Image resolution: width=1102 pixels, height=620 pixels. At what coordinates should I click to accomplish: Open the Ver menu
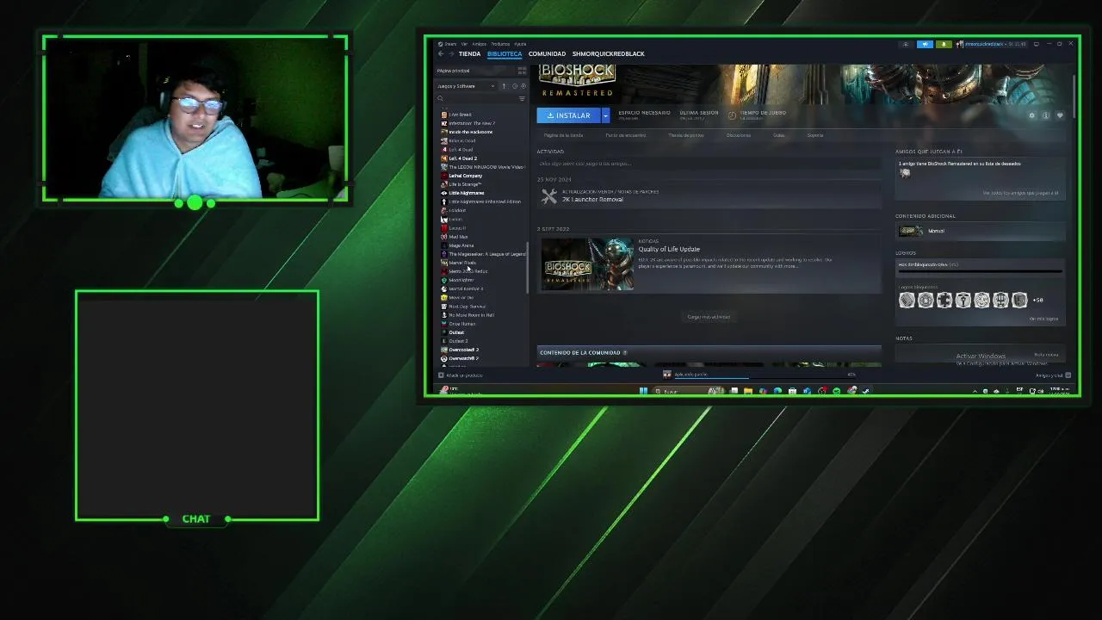[464, 44]
